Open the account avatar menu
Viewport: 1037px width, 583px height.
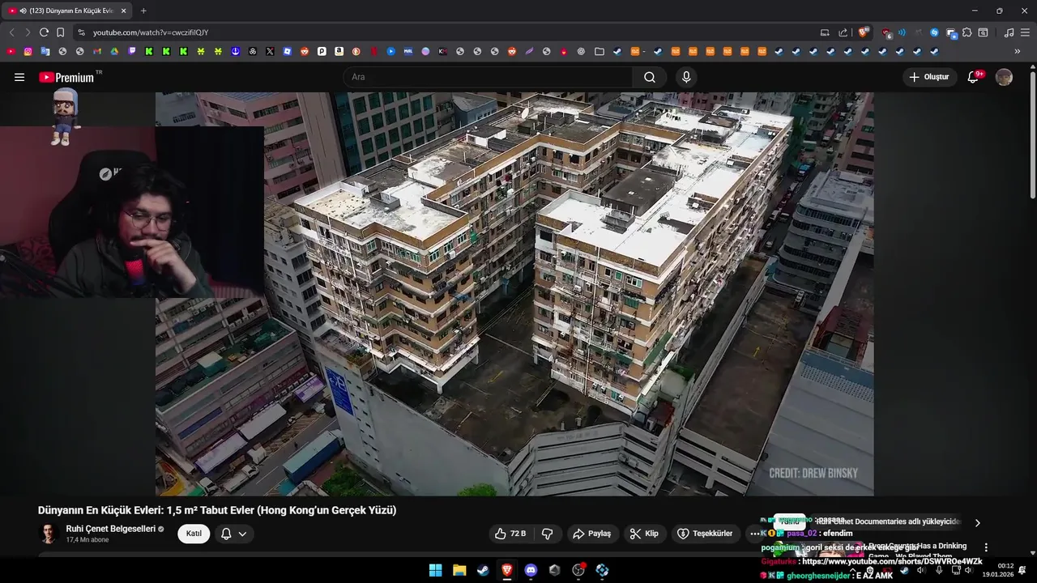pyautogui.click(x=1004, y=77)
